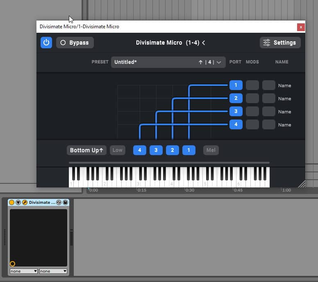Viewport: 318px width, 282px height.
Task: Edit the Name field of port 4
Action: tap(285, 125)
